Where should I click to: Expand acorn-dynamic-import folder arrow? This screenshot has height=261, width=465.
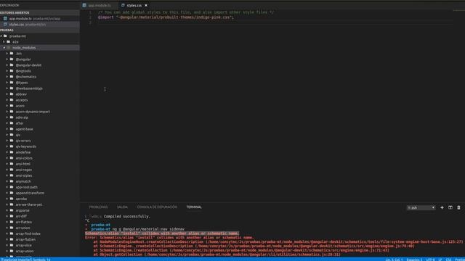tap(7, 112)
